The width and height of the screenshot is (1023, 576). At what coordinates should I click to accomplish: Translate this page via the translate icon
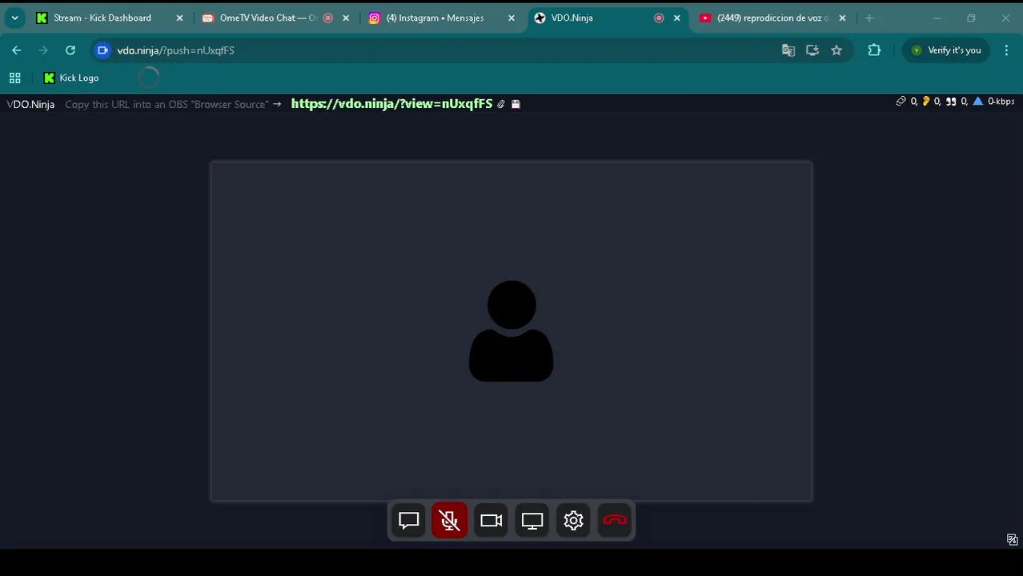coord(788,50)
